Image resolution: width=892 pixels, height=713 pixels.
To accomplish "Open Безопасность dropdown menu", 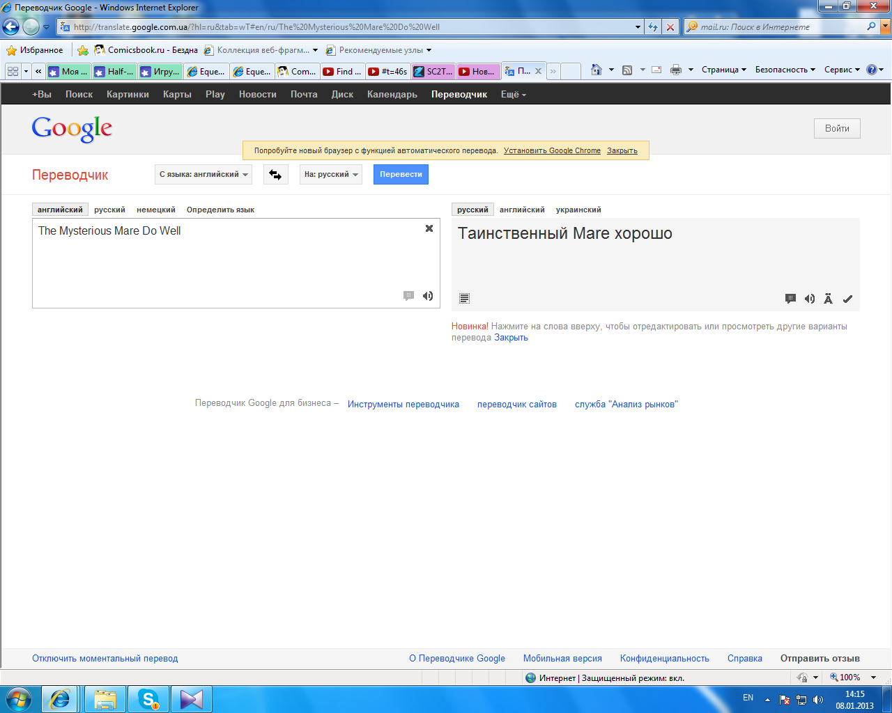I will click(x=785, y=70).
